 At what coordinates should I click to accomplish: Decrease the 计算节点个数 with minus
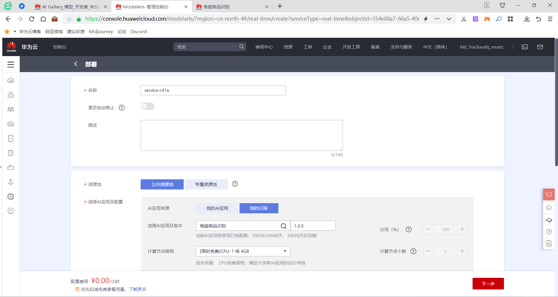tap(428, 251)
